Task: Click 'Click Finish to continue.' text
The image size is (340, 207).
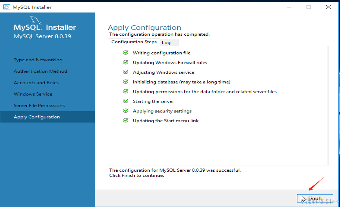Action: tap(137, 175)
